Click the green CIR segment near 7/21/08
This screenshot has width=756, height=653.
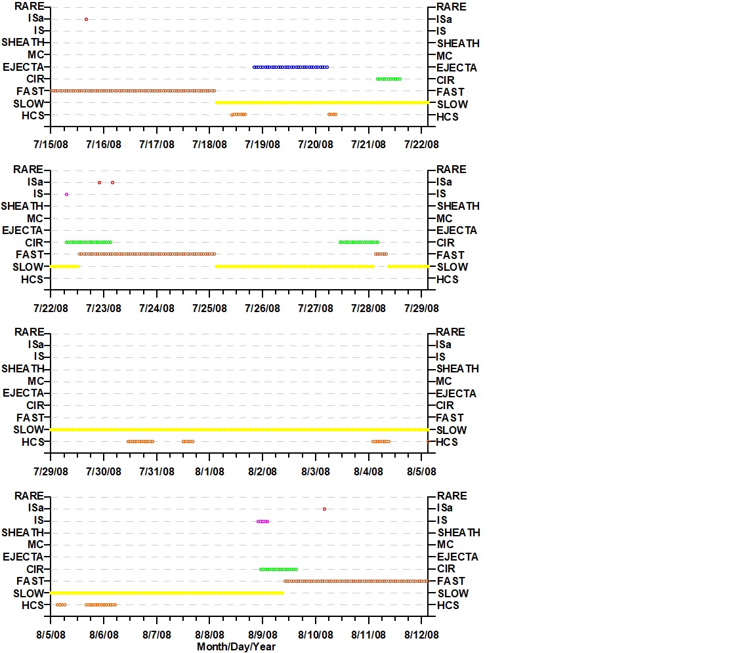388,79
